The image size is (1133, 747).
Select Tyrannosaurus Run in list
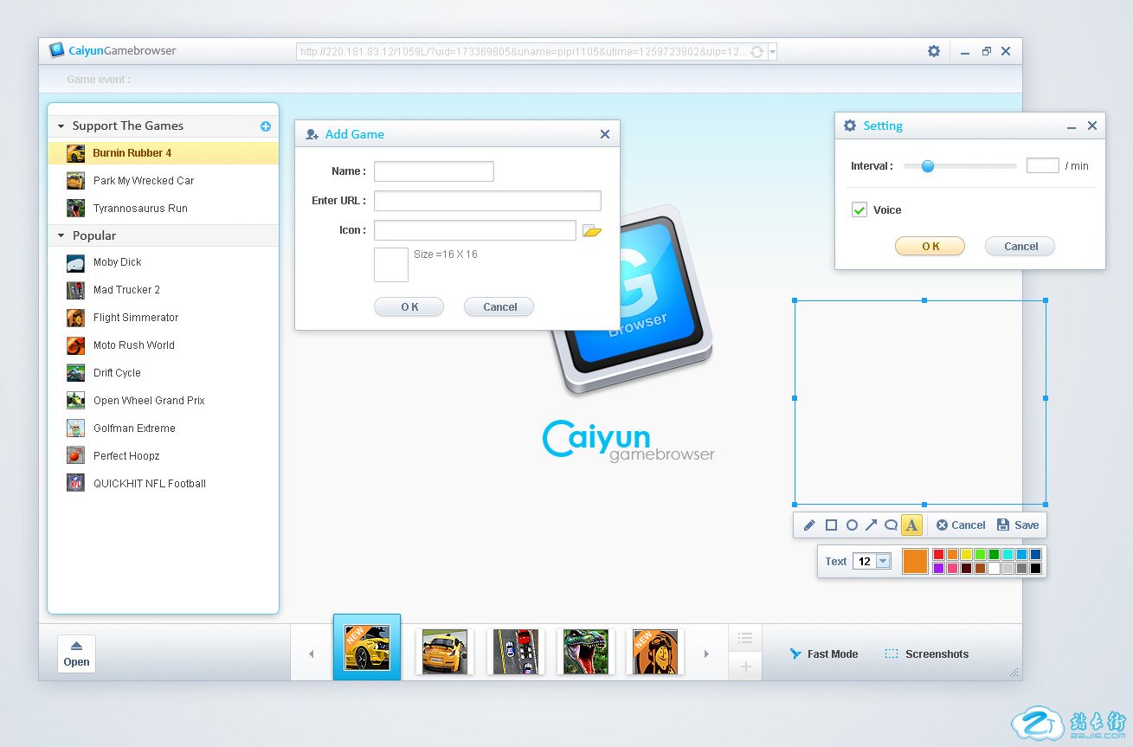[x=164, y=209]
